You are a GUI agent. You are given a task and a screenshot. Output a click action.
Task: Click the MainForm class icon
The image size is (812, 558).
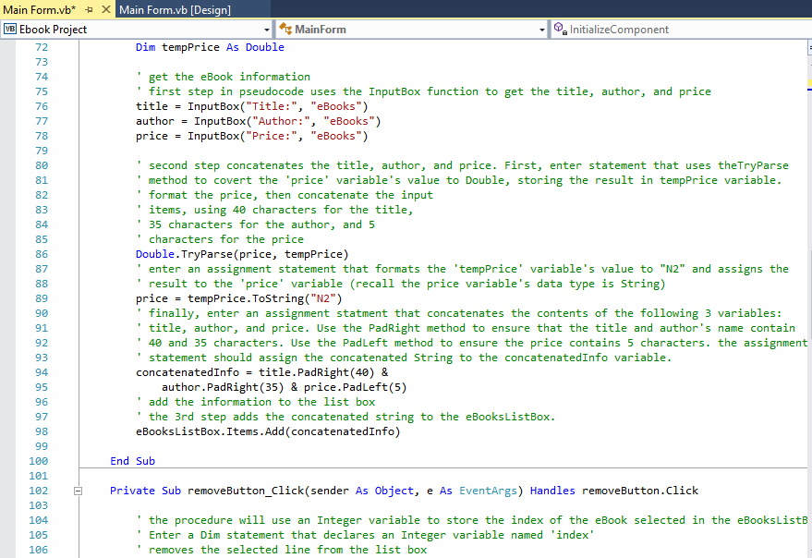point(285,30)
